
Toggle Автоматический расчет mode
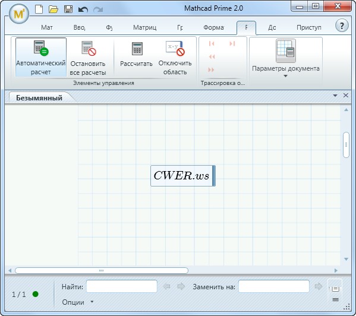point(41,57)
